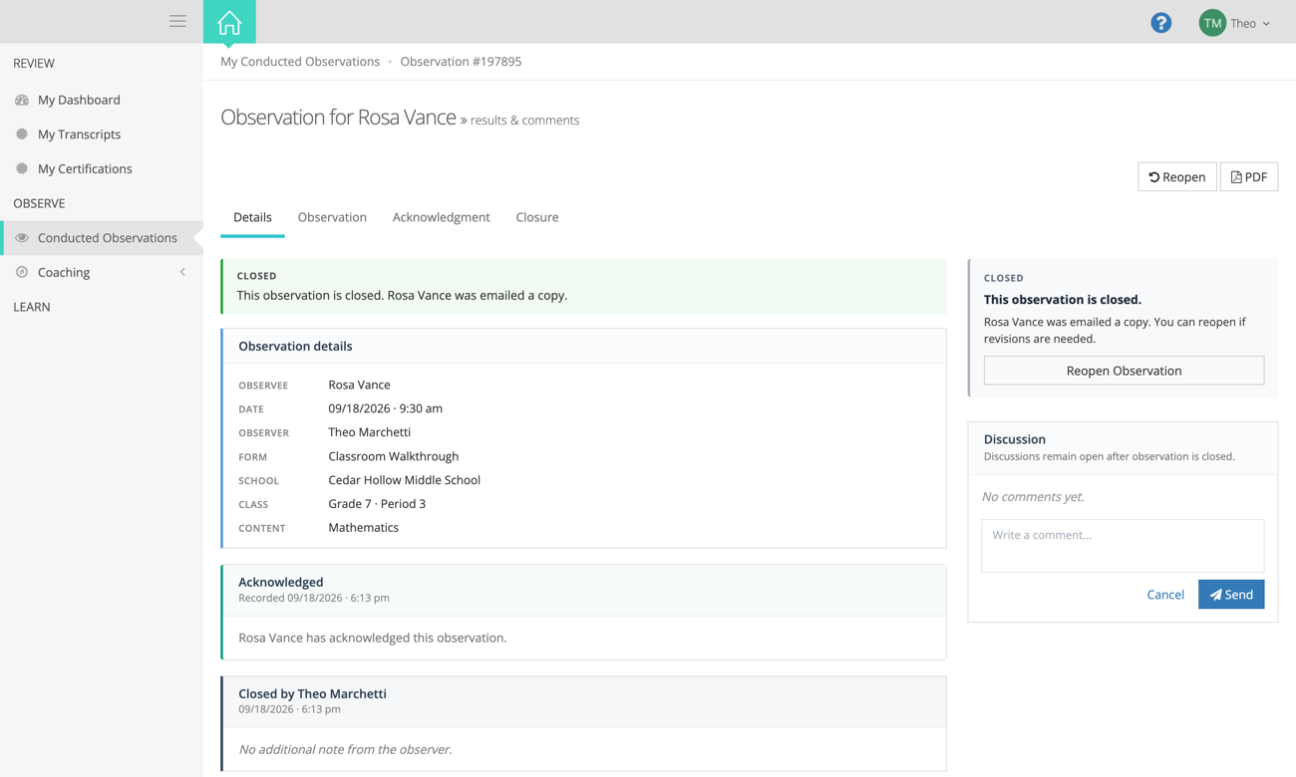1296x777 pixels.
Task: Select 'No additional note from the observer.'
Action: [x=345, y=749]
